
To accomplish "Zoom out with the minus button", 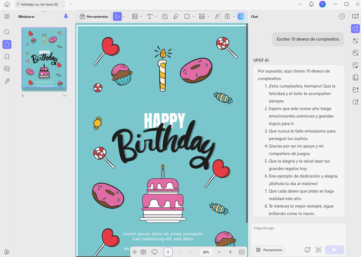I will [219, 252].
